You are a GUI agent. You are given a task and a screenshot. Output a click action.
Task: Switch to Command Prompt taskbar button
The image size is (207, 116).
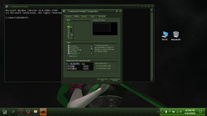(43, 112)
